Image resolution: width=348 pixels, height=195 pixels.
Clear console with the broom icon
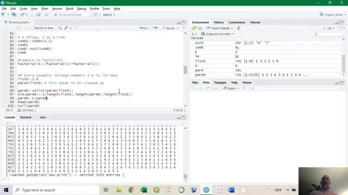click(x=183, y=123)
